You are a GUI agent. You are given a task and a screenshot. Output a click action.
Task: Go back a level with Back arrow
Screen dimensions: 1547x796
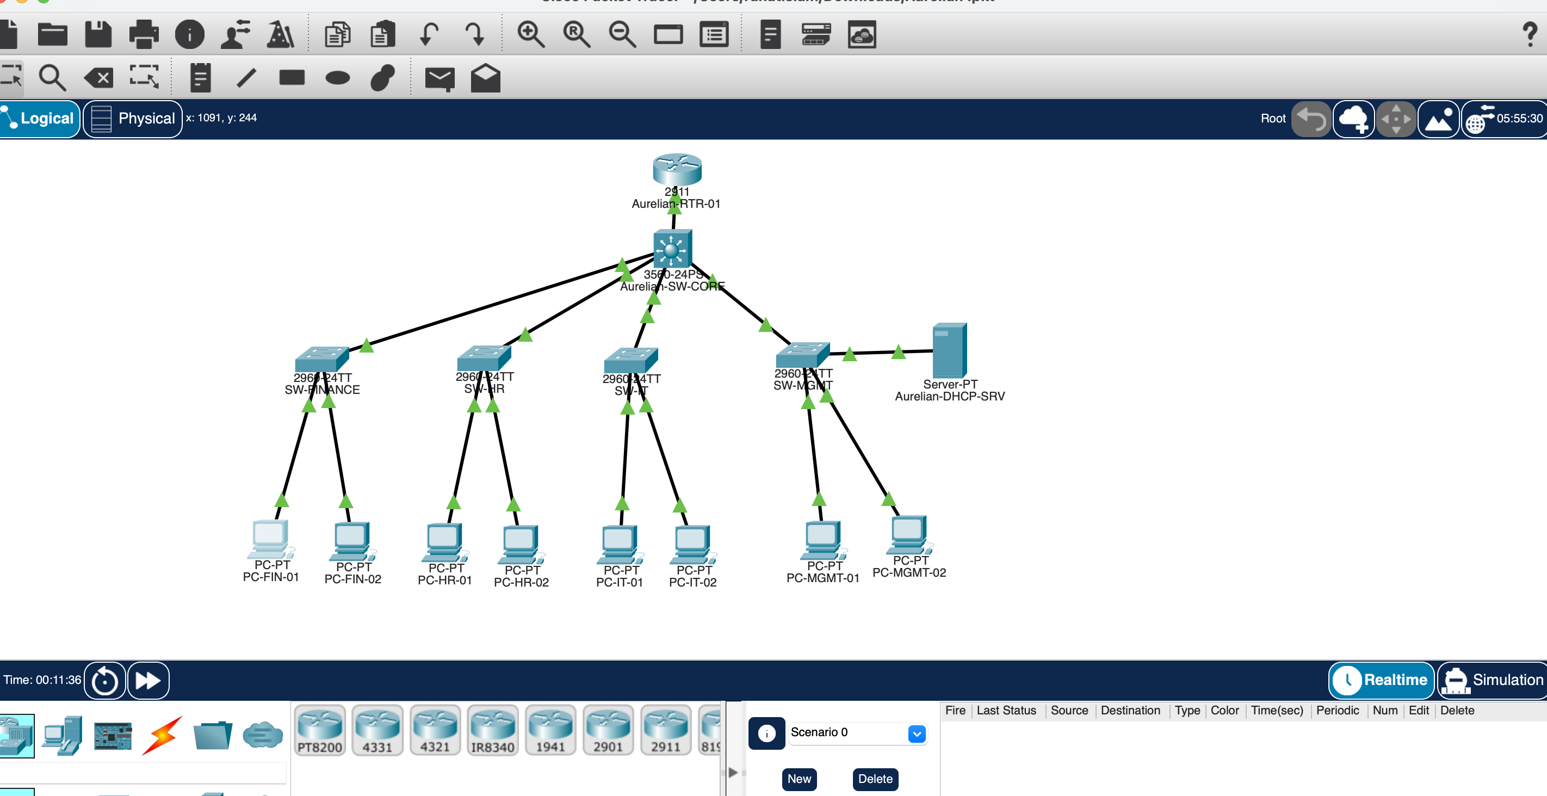1311,119
